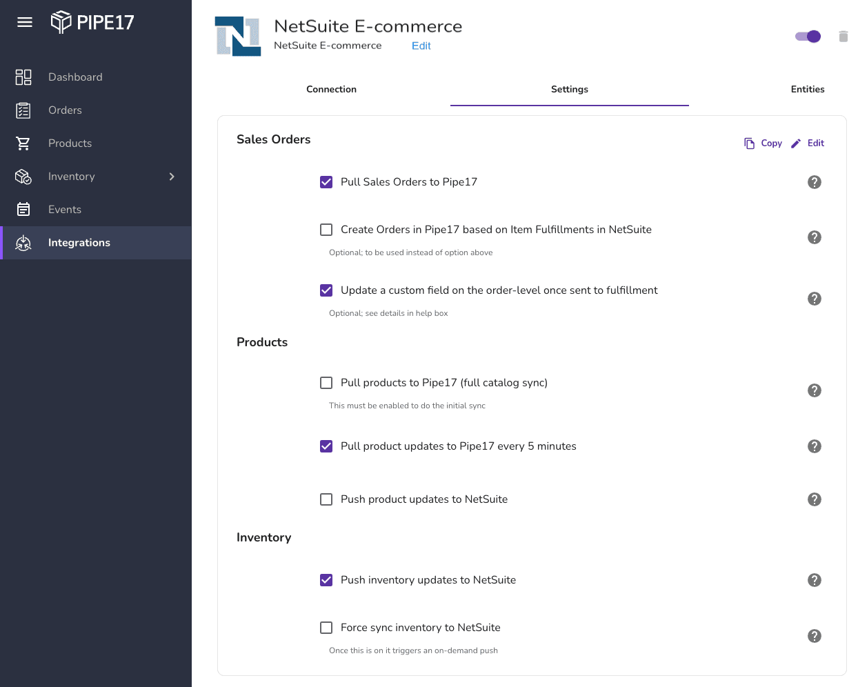Open the Entities tab
Image resolution: width=858 pixels, height=687 pixels.
click(x=808, y=90)
